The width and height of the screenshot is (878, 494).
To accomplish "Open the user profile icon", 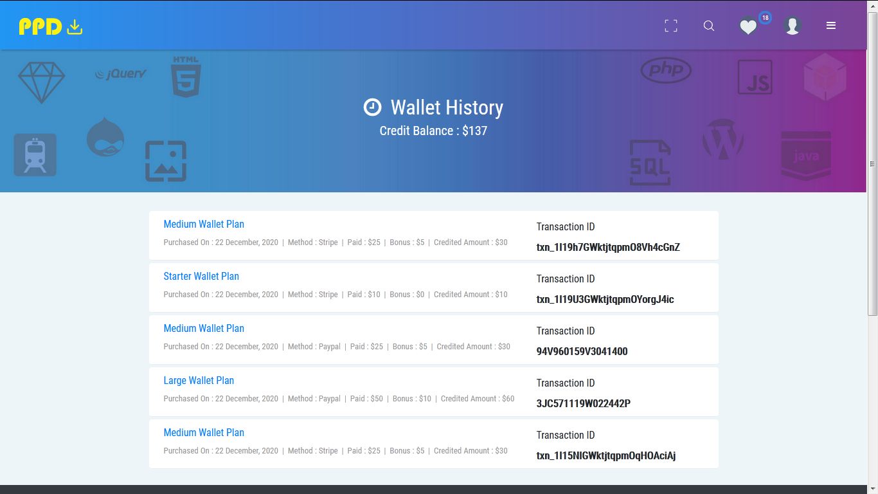I will coord(793,26).
